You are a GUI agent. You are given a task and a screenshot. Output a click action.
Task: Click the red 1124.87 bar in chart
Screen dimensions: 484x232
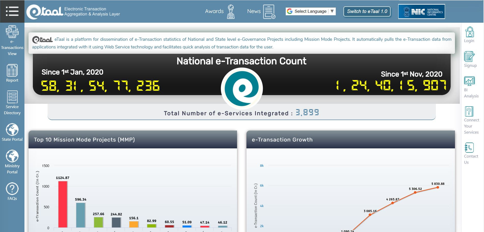(x=63, y=204)
